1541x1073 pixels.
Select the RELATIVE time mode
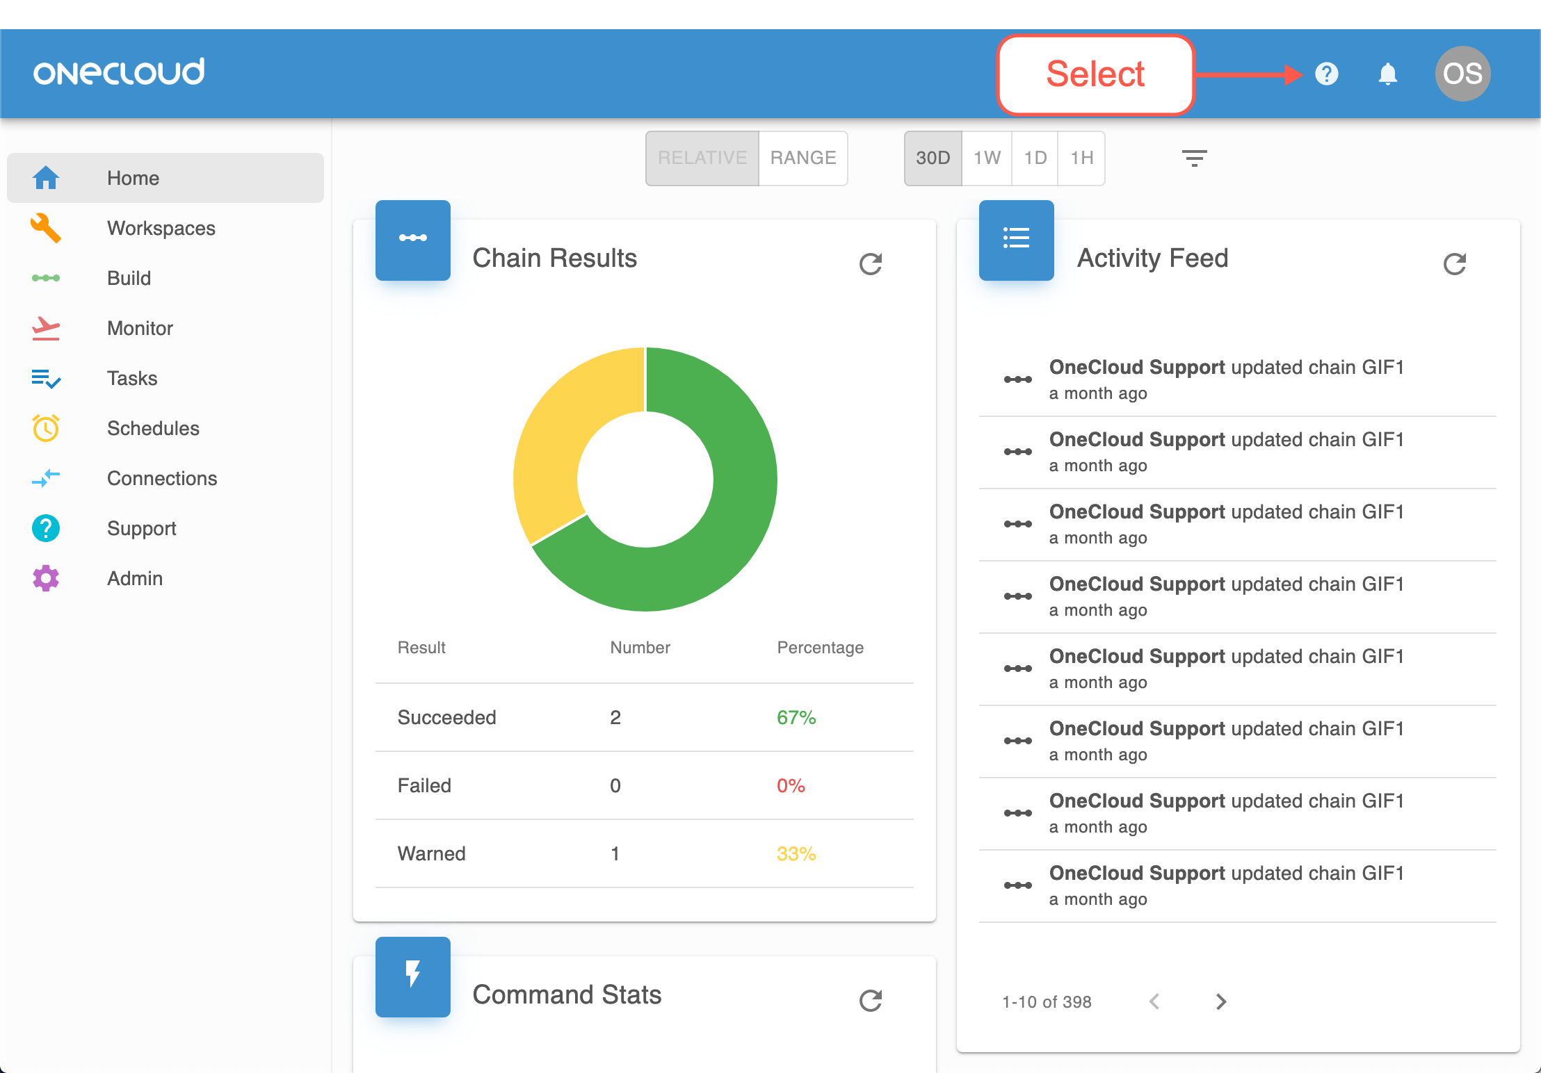[x=702, y=158]
